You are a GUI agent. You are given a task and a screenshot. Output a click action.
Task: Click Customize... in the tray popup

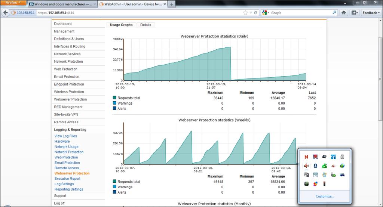pos(324,196)
